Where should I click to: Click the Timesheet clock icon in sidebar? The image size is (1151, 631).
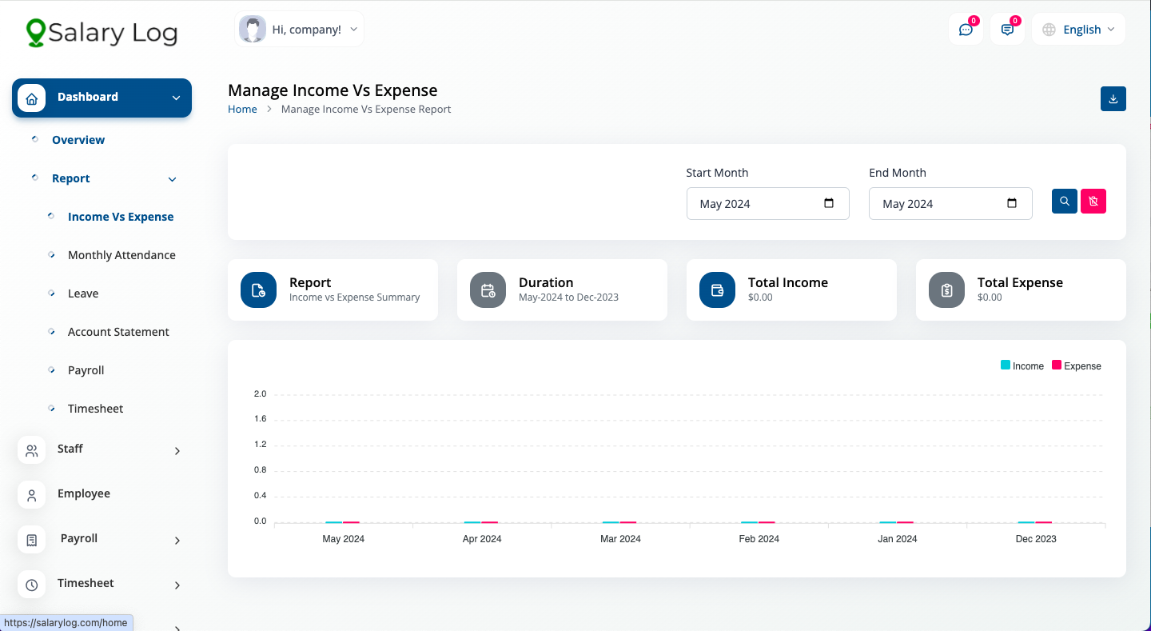pos(32,585)
